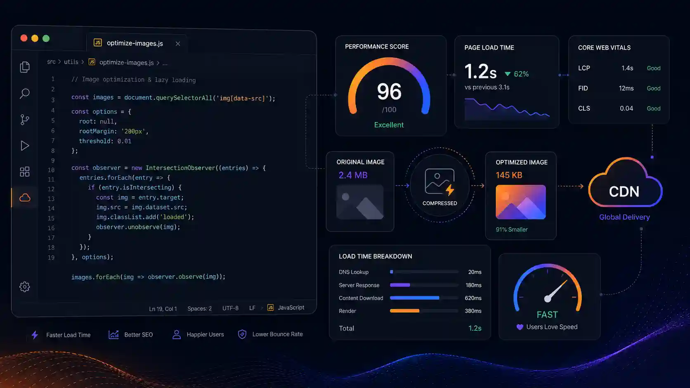
Task: Click the src breadcrumb segment
Action: [51, 62]
